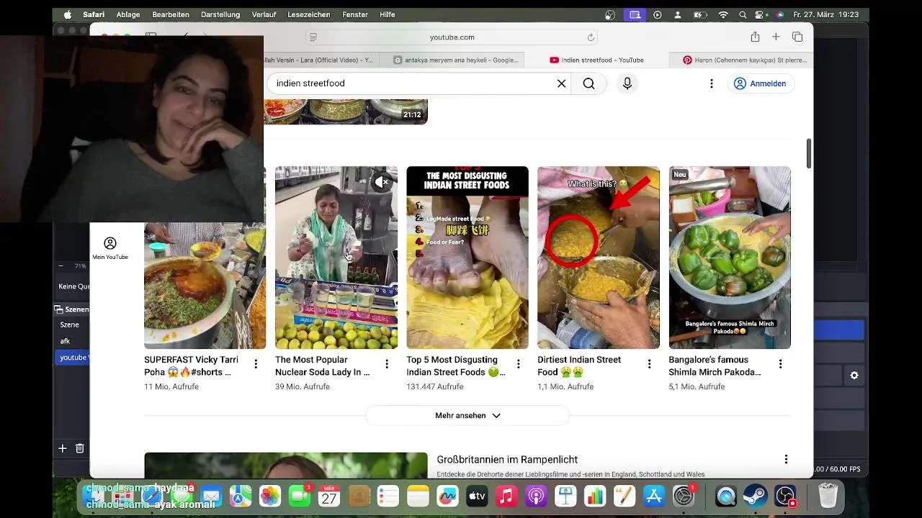Start voice search with the microphone icon
Image resolution: width=922 pixels, height=518 pixels.
pyautogui.click(x=627, y=83)
